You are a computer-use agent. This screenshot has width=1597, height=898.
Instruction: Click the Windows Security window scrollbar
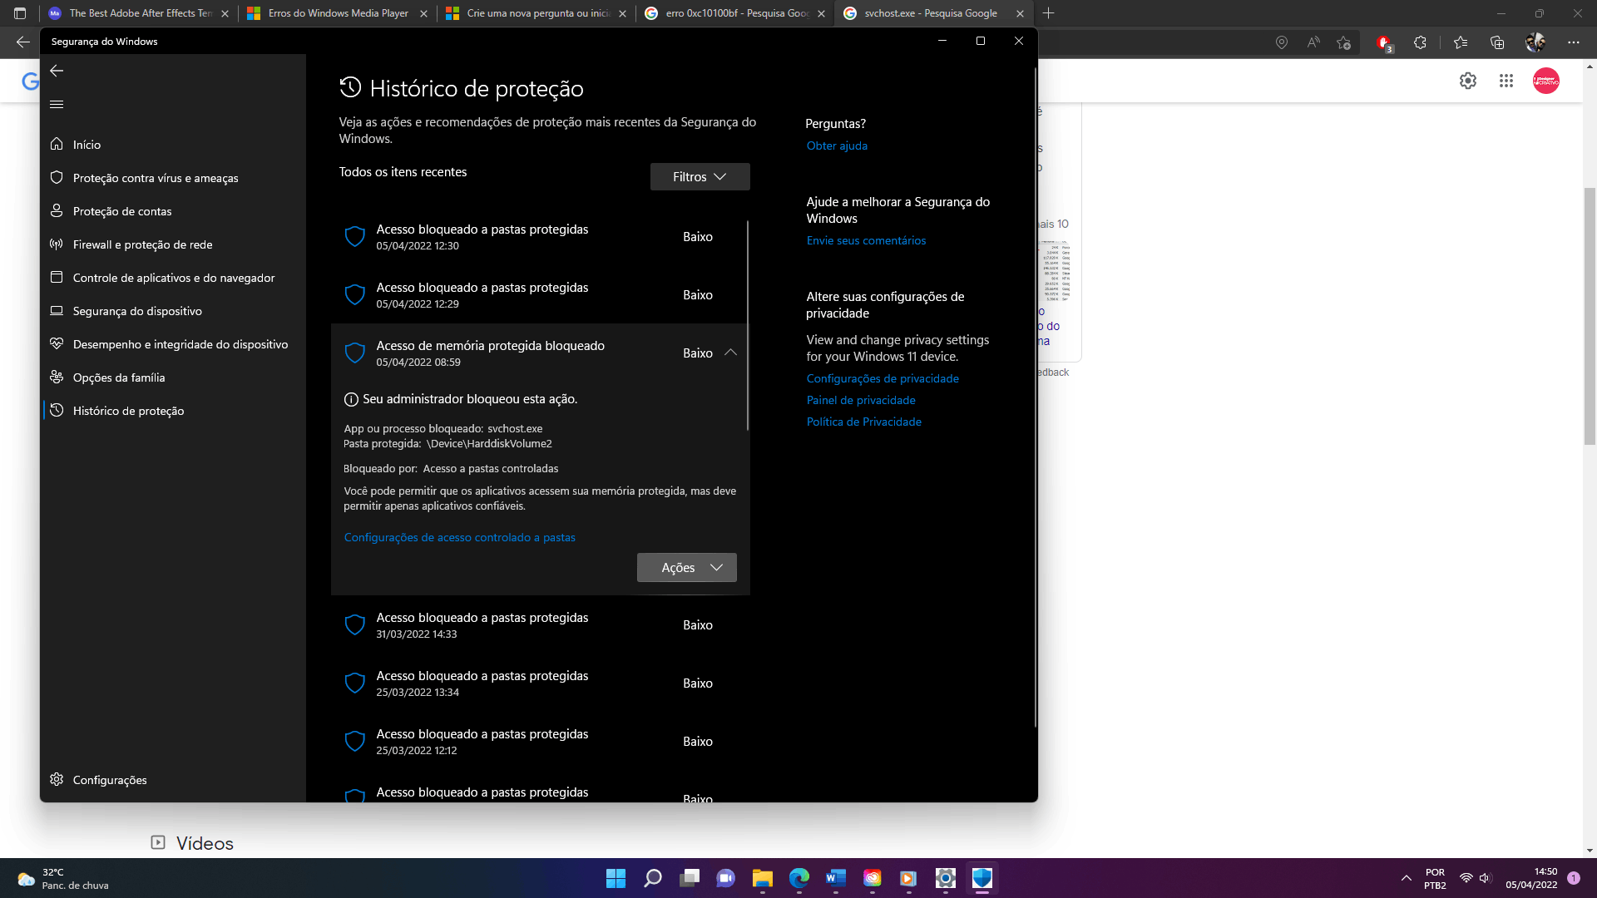tap(1036, 397)
